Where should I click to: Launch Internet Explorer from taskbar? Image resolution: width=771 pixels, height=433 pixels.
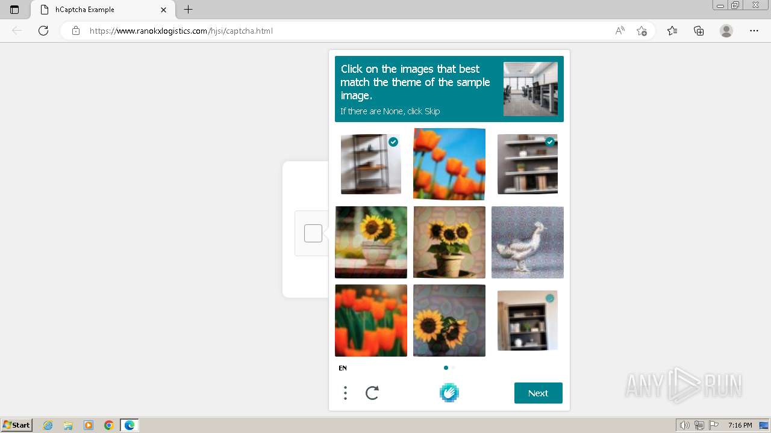[48, 425]
